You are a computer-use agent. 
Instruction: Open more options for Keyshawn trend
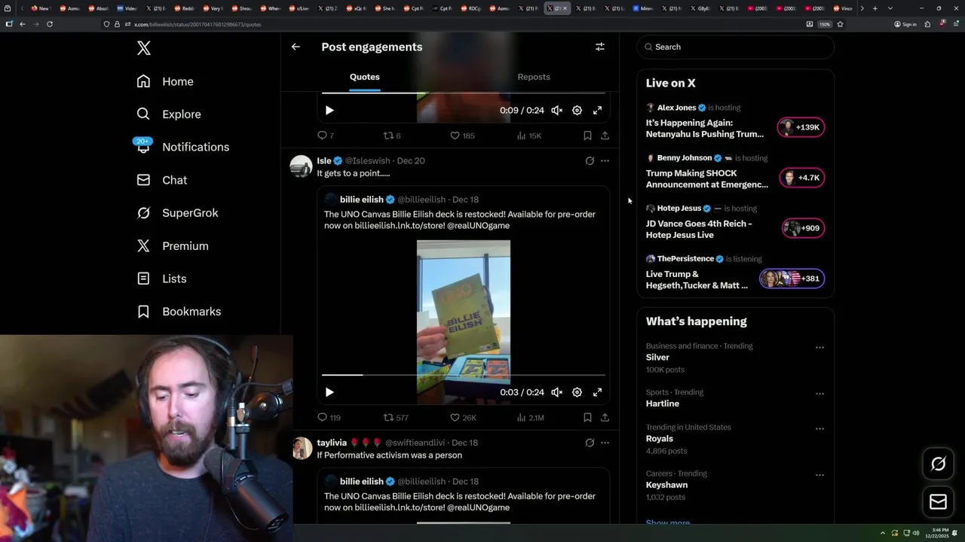(819, 475)
